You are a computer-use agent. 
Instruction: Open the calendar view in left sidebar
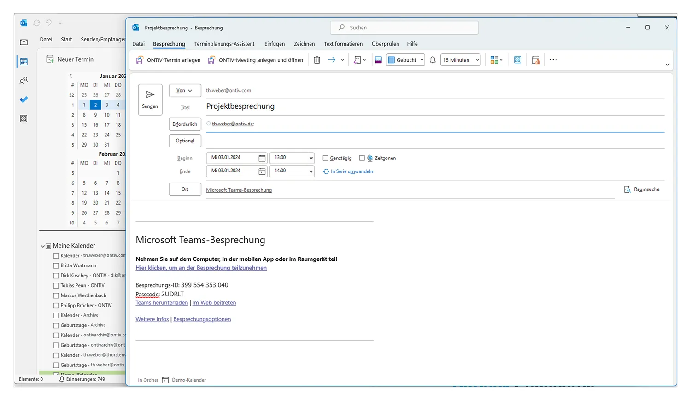(24, 61)
